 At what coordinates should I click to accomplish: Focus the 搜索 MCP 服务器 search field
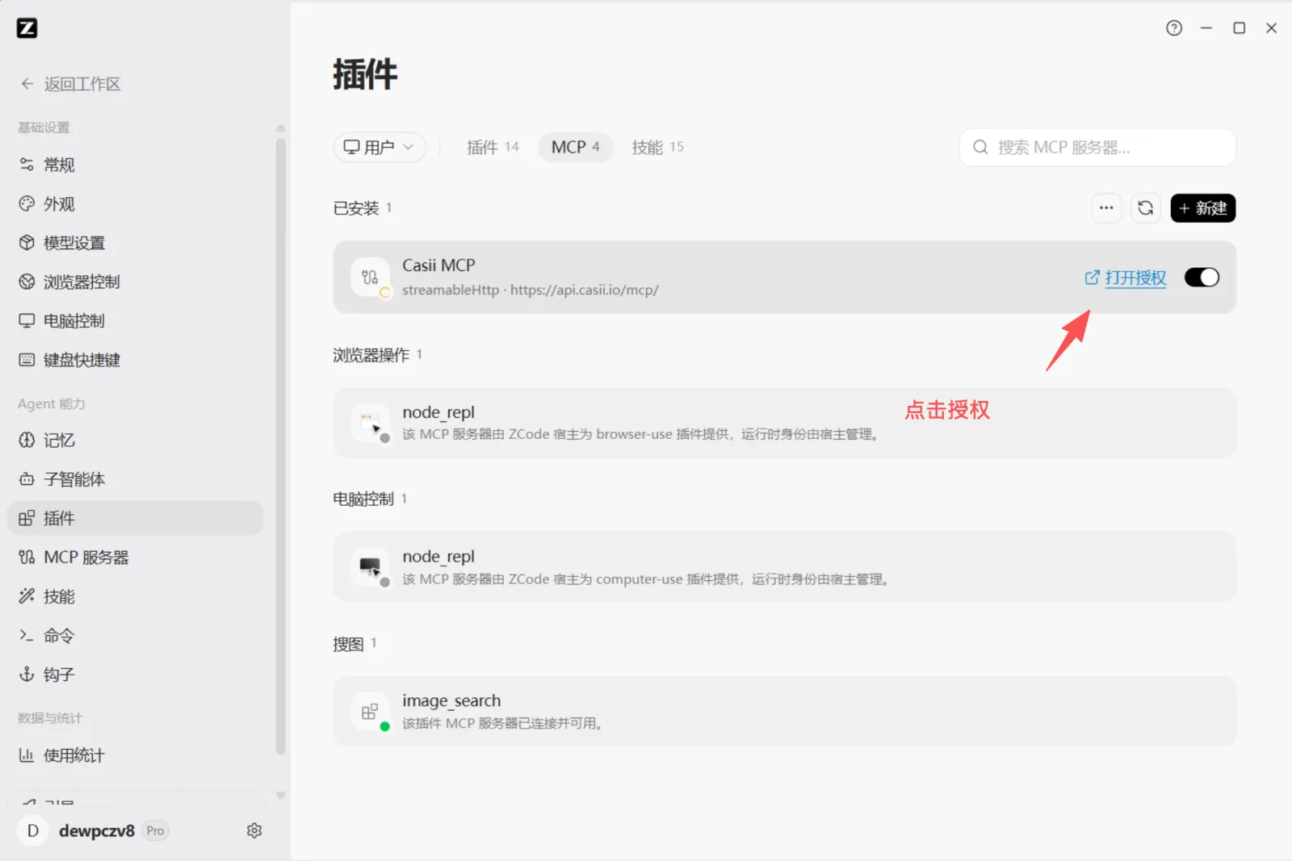[1097, 147]
